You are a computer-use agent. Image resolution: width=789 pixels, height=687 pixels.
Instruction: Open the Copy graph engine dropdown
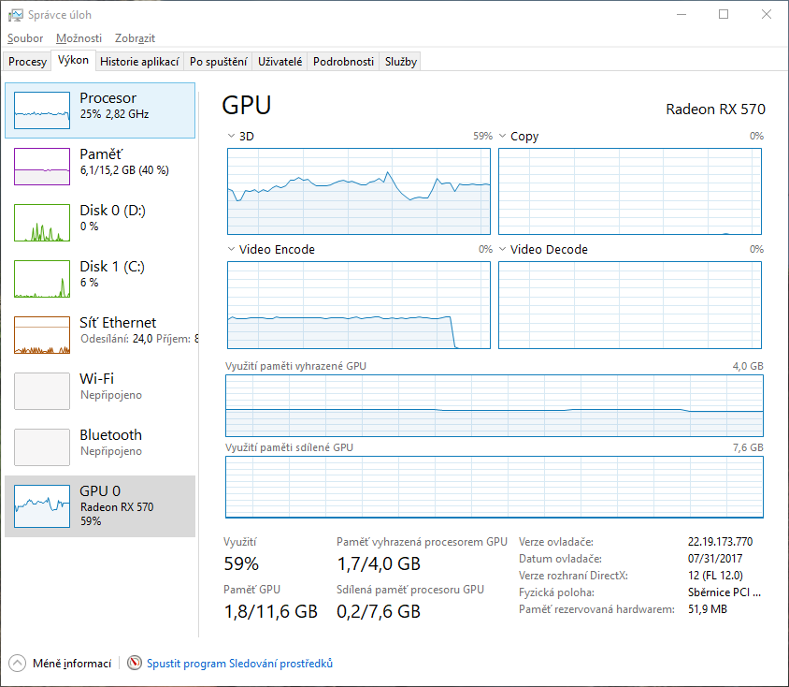coord(503,137)
